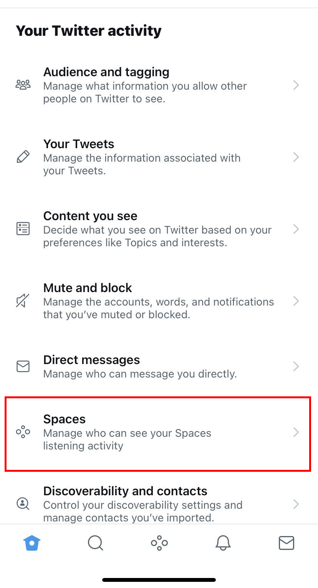
Task: Tap the list icon for Content you see
Action: point(23,229)
